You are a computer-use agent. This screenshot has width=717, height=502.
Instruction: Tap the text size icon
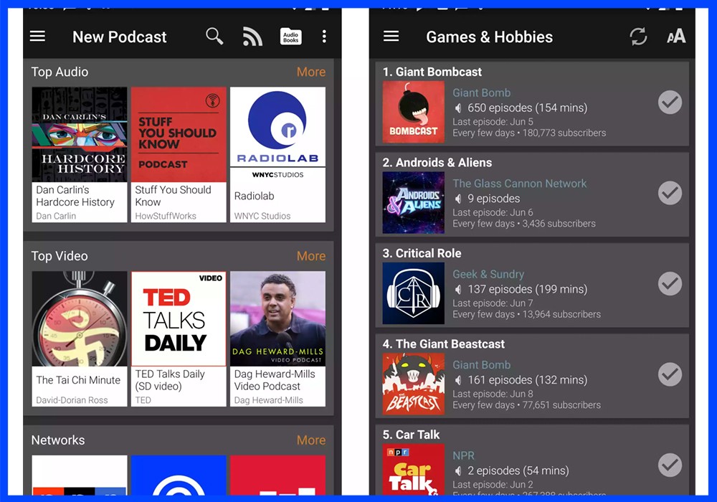pos(676,36)
